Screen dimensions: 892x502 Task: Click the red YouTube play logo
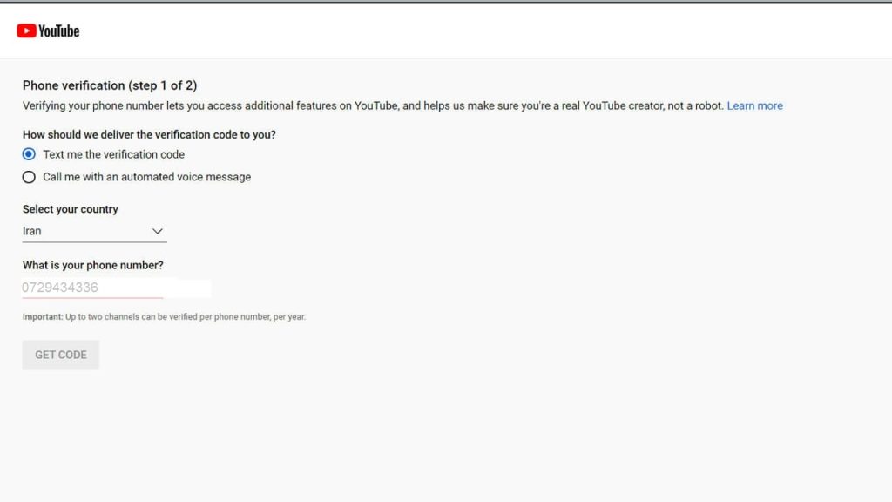click(x=26, y=31)
